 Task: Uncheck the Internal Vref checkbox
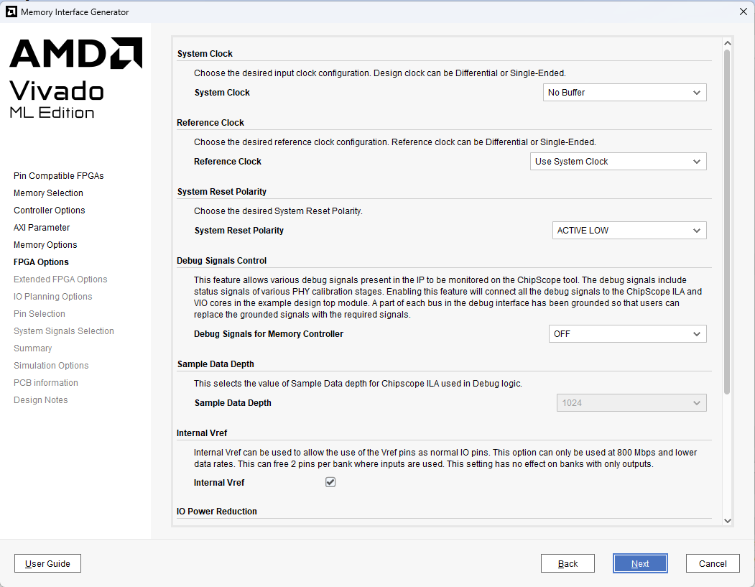coord(330,482)
